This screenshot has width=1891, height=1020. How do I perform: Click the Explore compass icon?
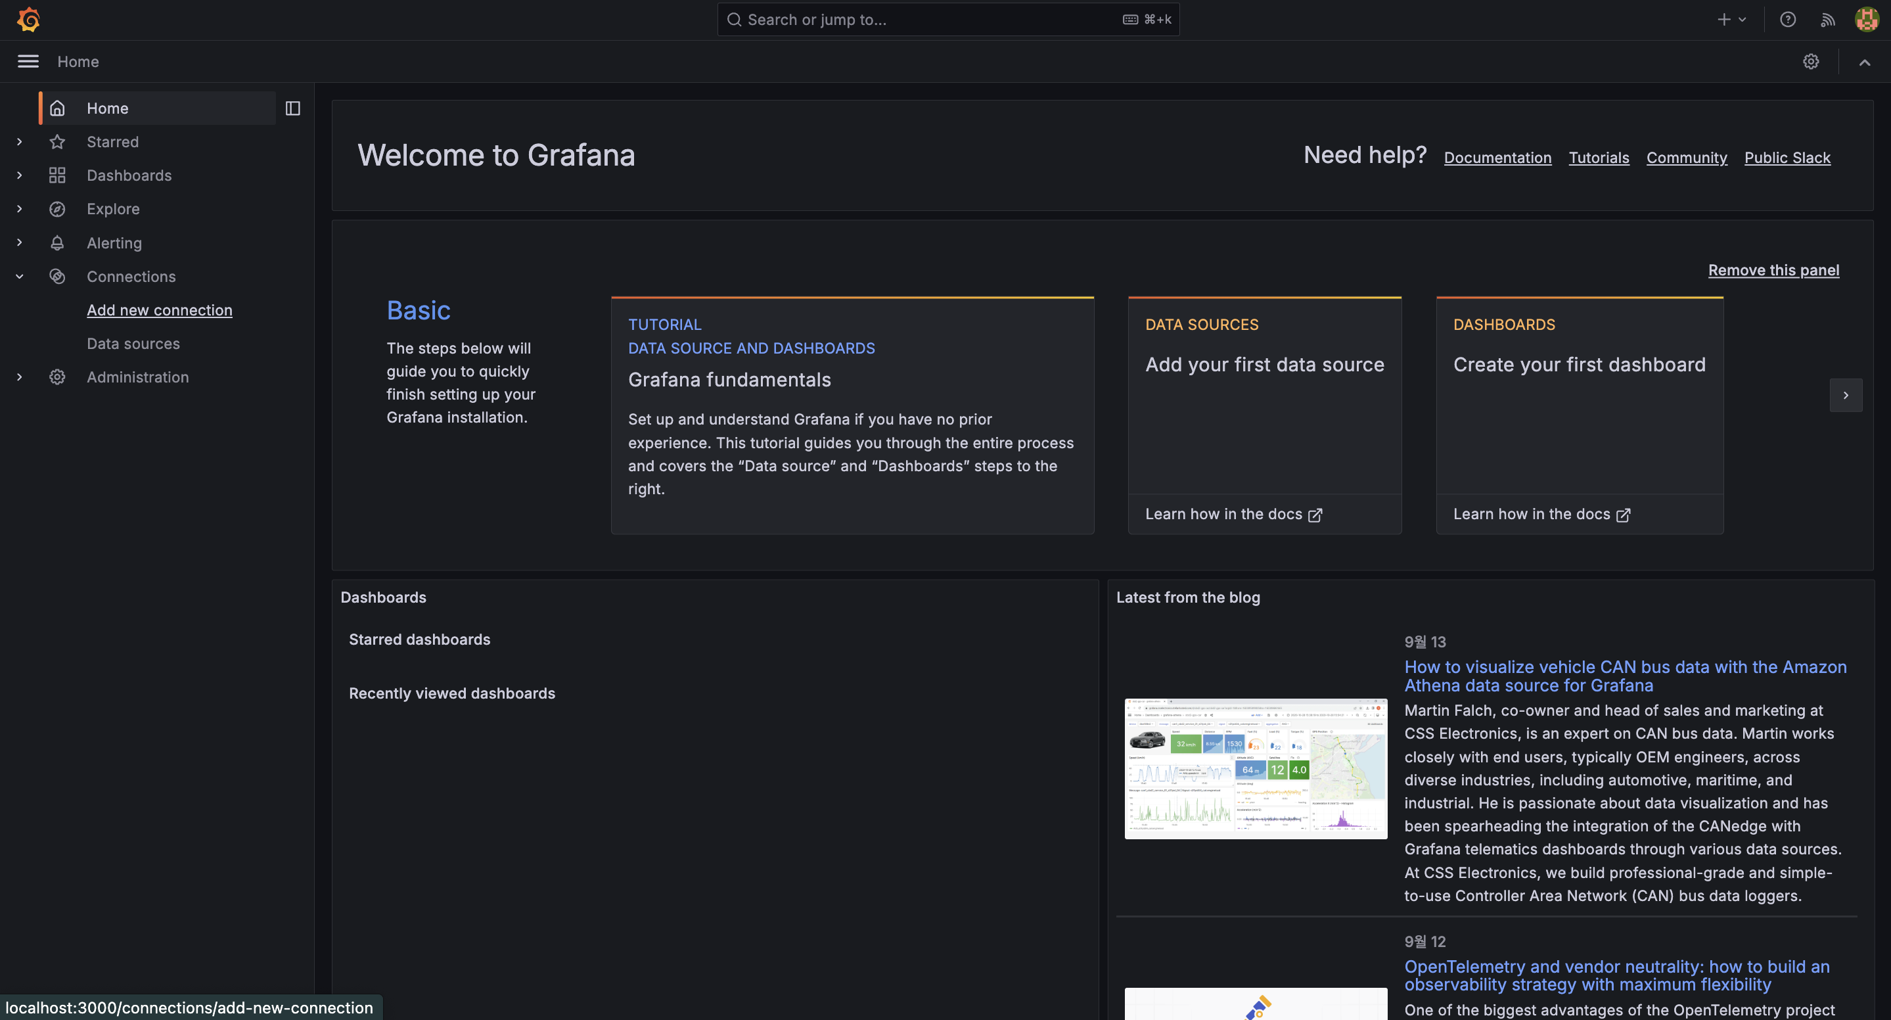[57, 209]
